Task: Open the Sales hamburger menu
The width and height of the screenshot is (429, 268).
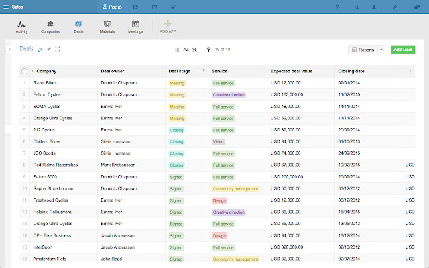Action: tap(6, 7)
